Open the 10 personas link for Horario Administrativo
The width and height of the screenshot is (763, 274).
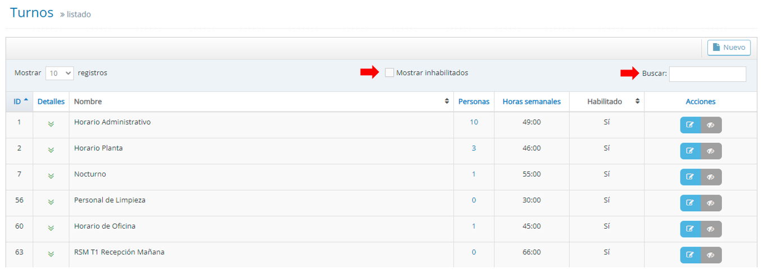point(474,122)
